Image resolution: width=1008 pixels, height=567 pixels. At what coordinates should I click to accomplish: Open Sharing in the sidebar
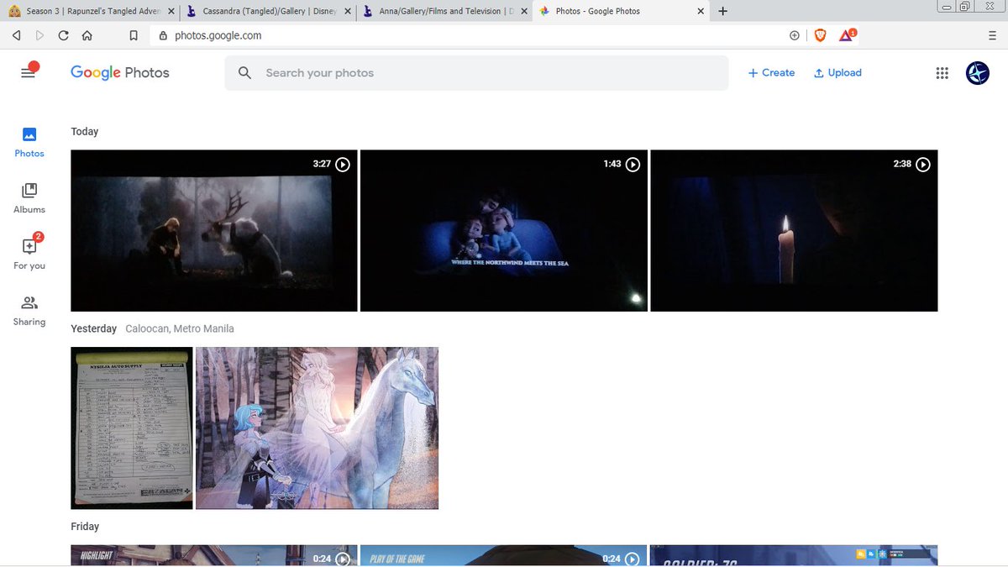click(29, 311)
